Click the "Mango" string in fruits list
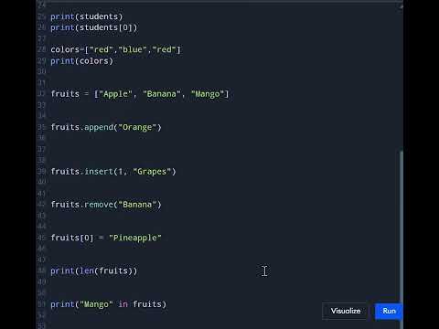The width and height of the screenshot is (439, 329). [x=208, y=94]
